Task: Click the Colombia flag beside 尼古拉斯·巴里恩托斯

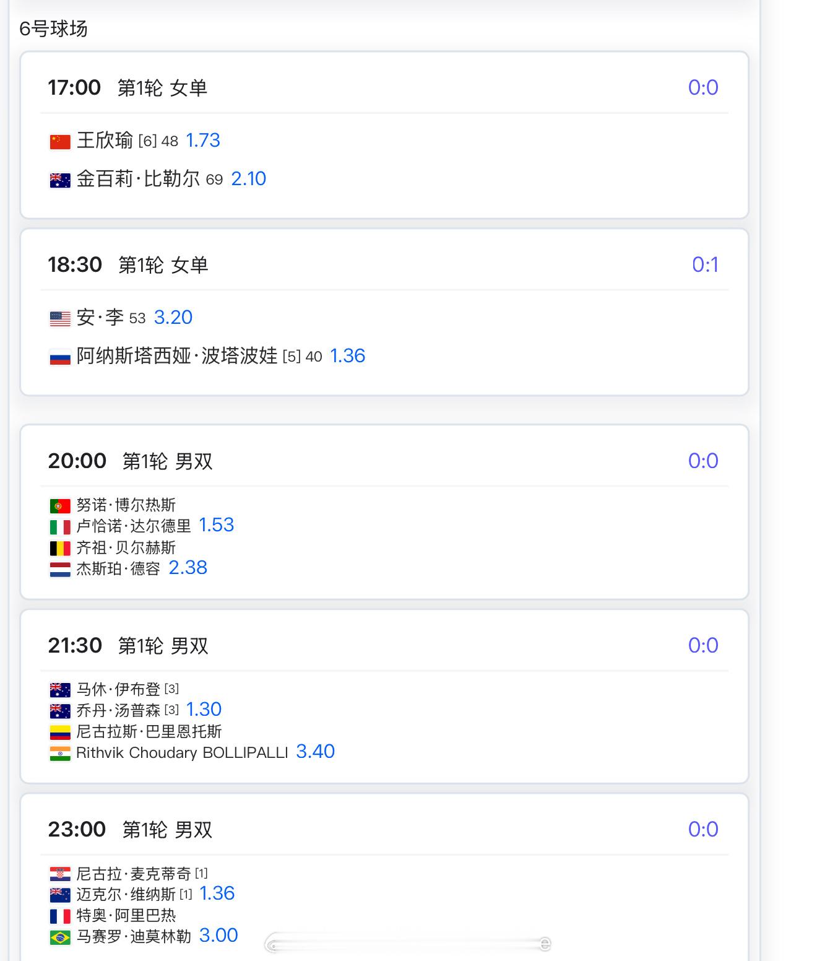Action: (x=60, y=733)
